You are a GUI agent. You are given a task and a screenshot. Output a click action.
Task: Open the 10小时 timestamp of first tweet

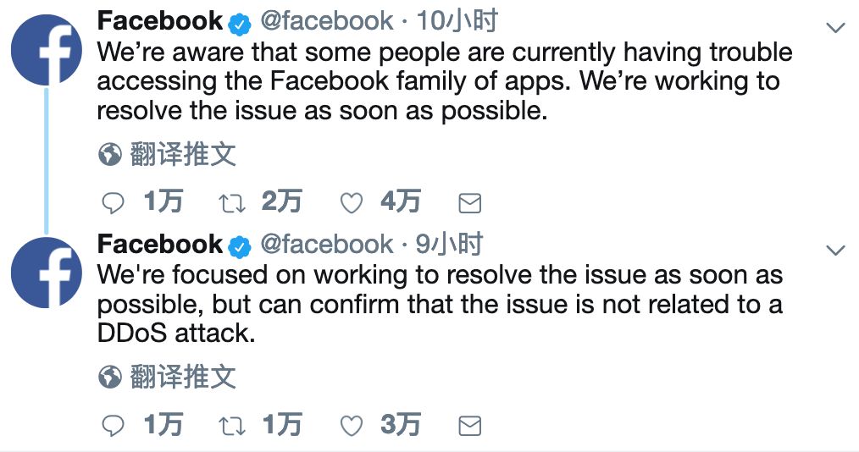(x=457, y=21)
